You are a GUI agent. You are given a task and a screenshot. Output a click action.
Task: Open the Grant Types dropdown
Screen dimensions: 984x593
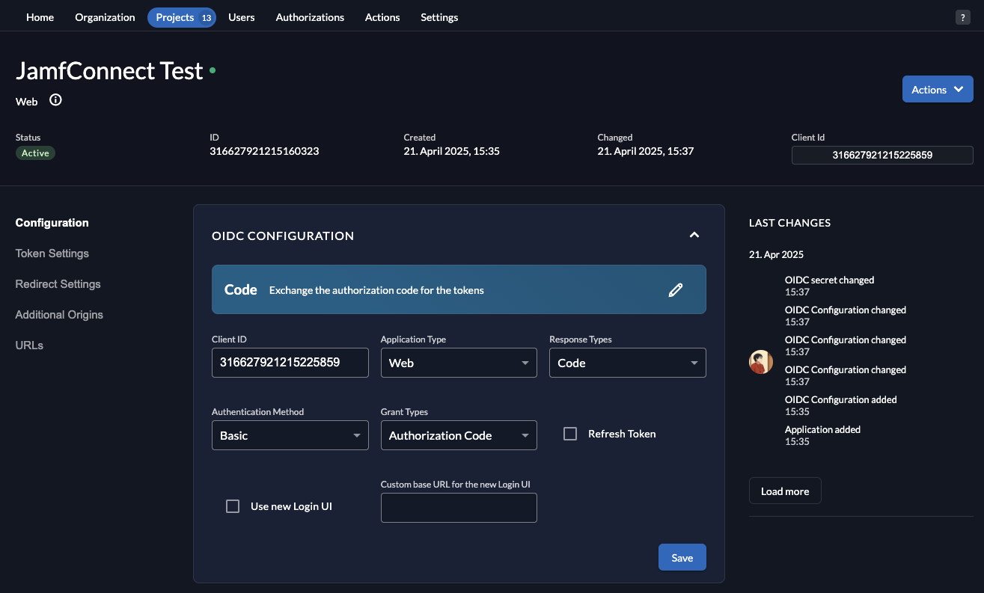pyautogui.click(x=459, y=435)
